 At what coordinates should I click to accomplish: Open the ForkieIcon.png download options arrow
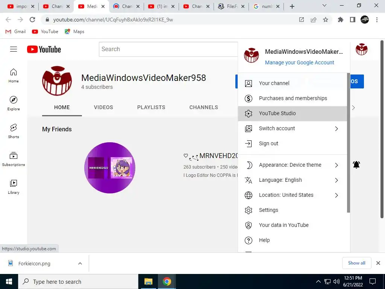80,263
